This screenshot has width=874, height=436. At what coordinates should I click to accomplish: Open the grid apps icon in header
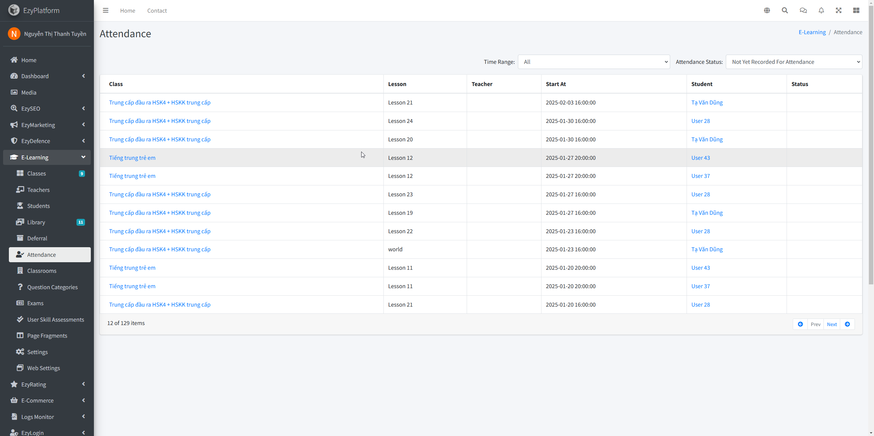pos(856,11)
